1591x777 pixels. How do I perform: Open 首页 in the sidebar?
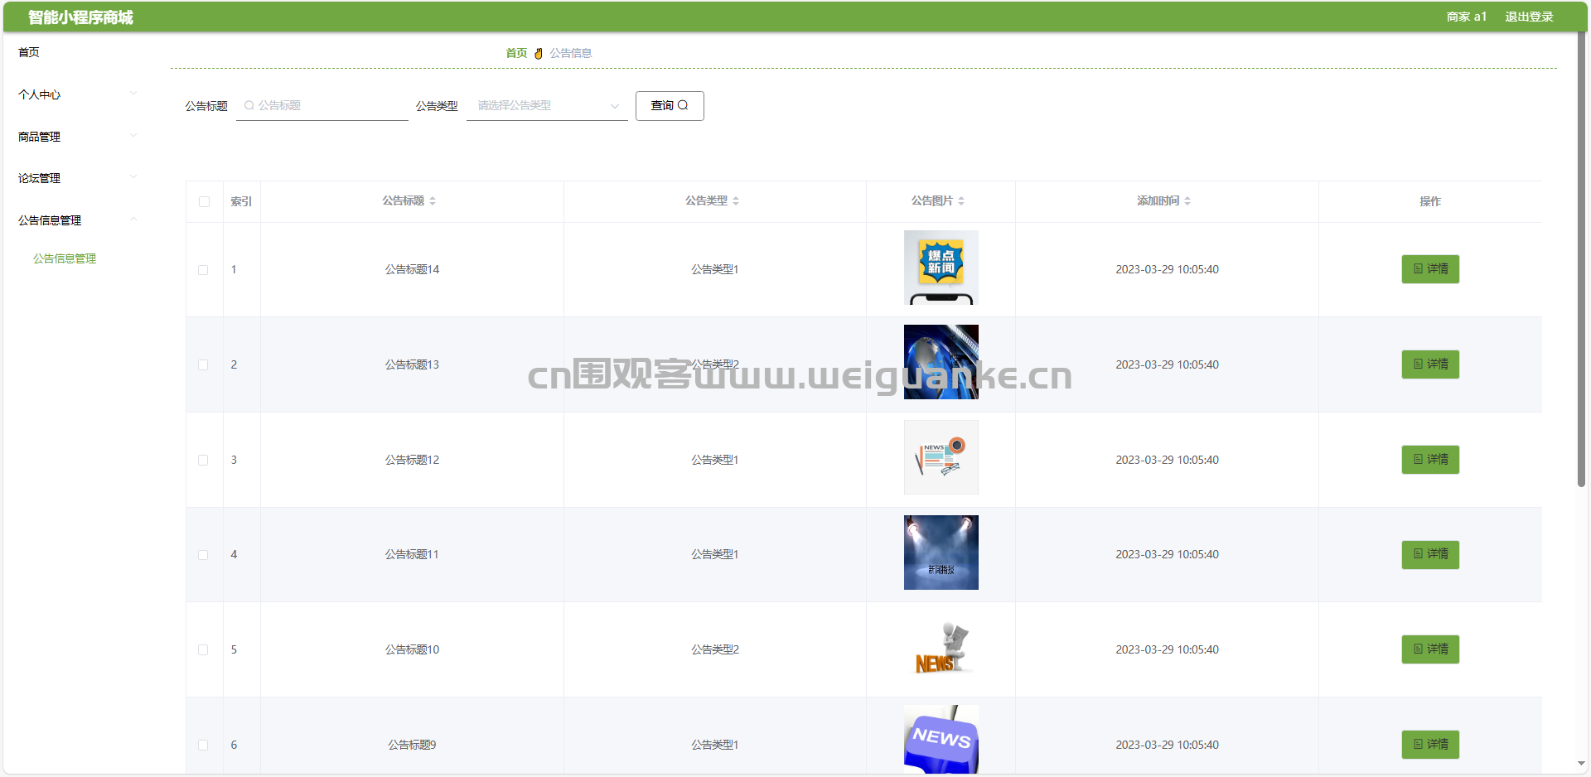(29, 52)
